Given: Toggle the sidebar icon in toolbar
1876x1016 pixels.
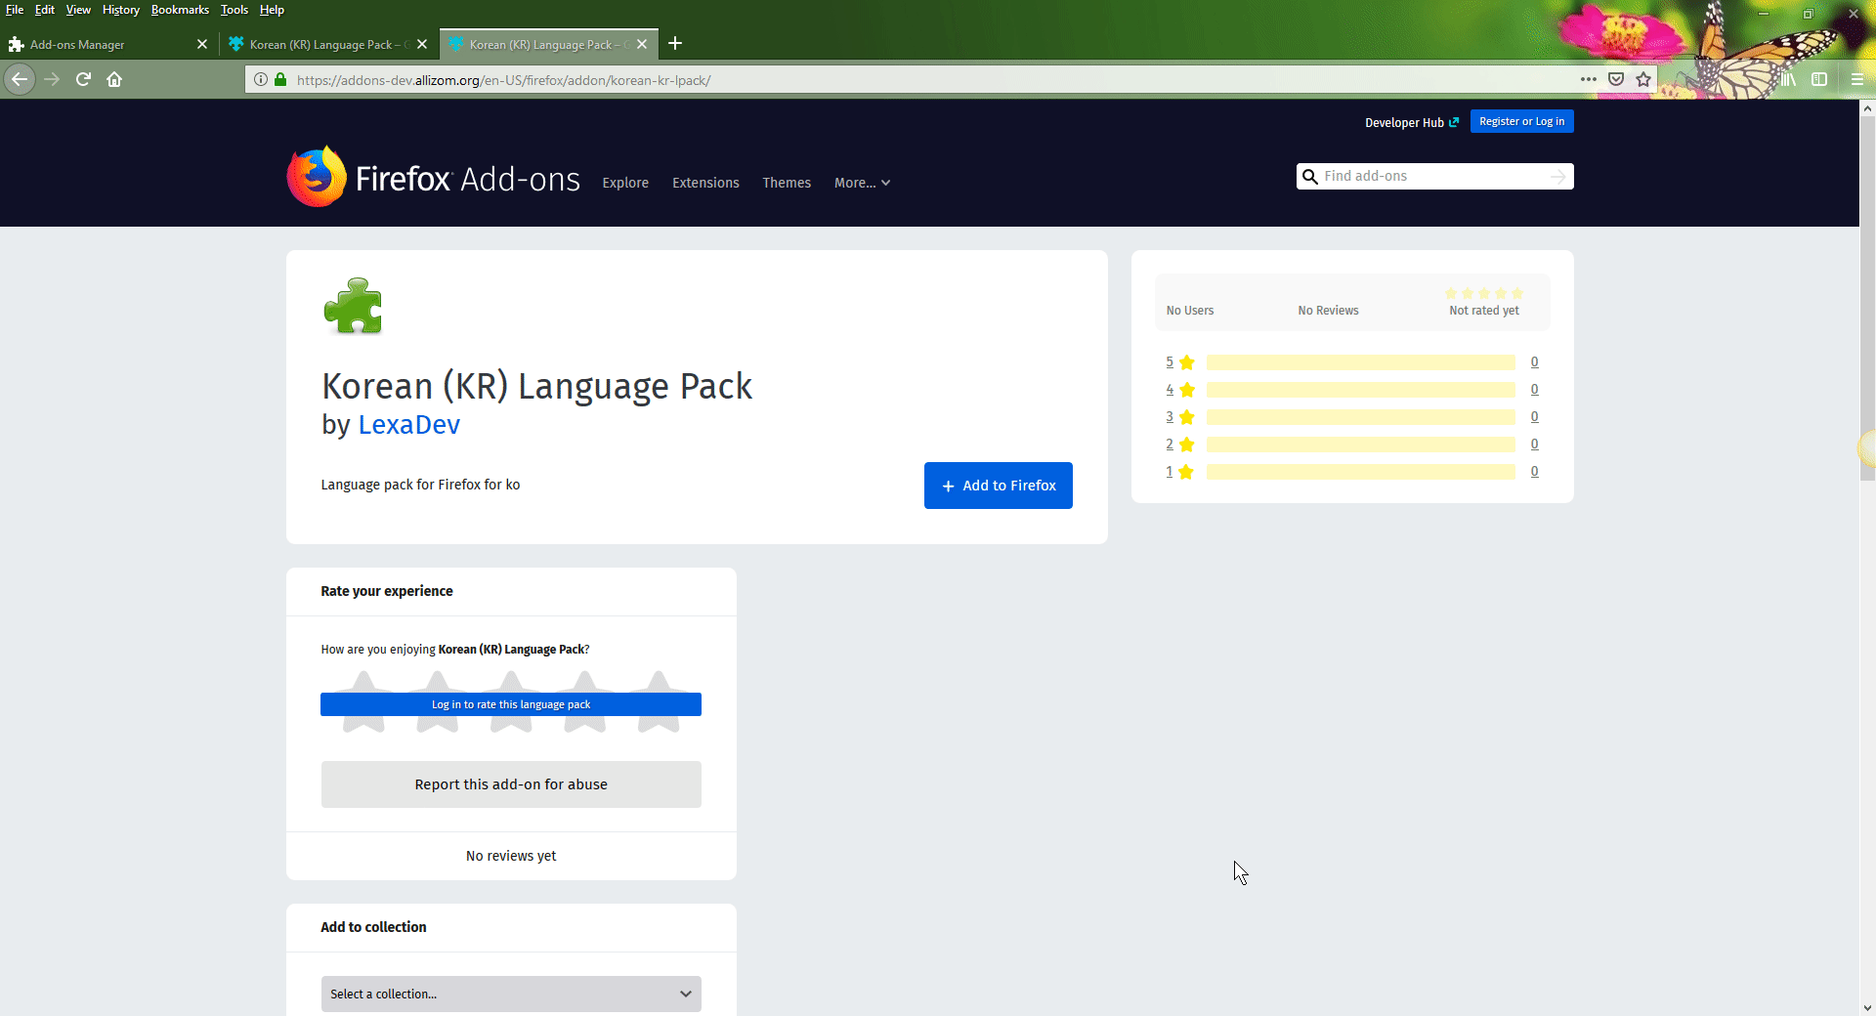Looking at the screenshot, I should (1819, 79).
